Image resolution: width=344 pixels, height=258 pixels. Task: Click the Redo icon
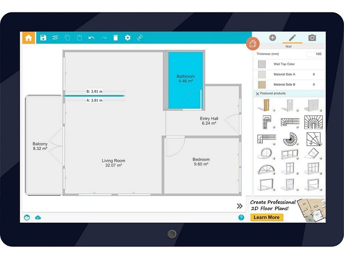(x=103, y=38)
